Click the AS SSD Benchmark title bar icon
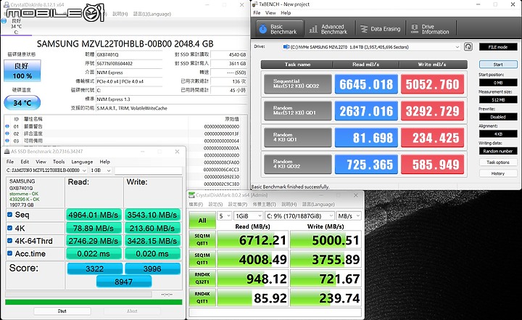The width and height of the screenshot is (522, 320). point(7,152)
